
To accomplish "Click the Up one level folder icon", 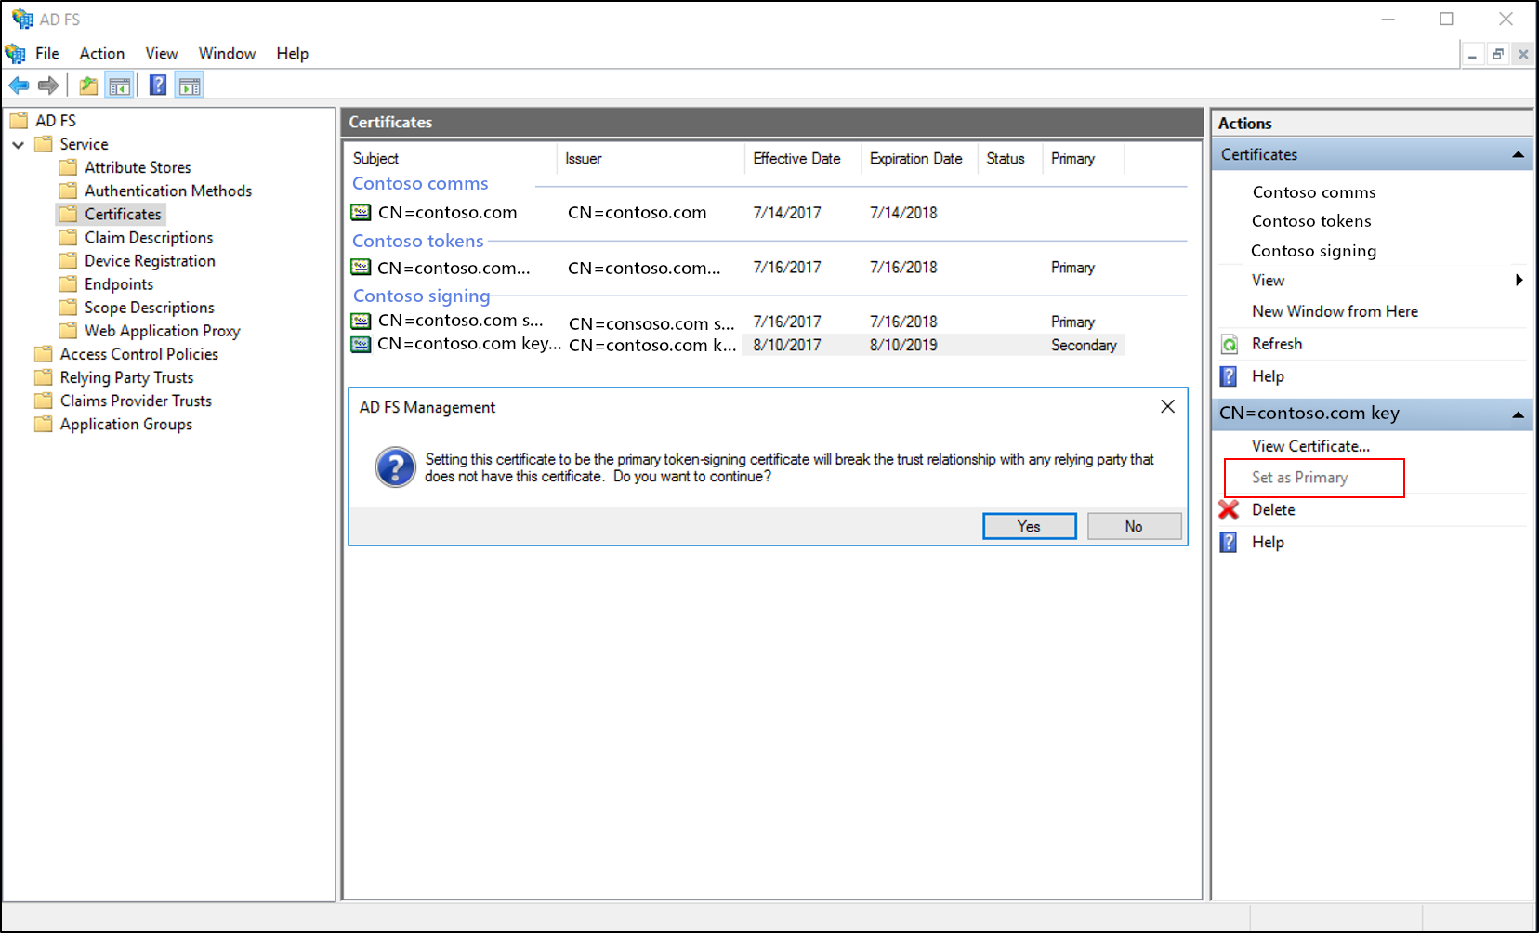I will pyautogui.click(x=88, y=85).
